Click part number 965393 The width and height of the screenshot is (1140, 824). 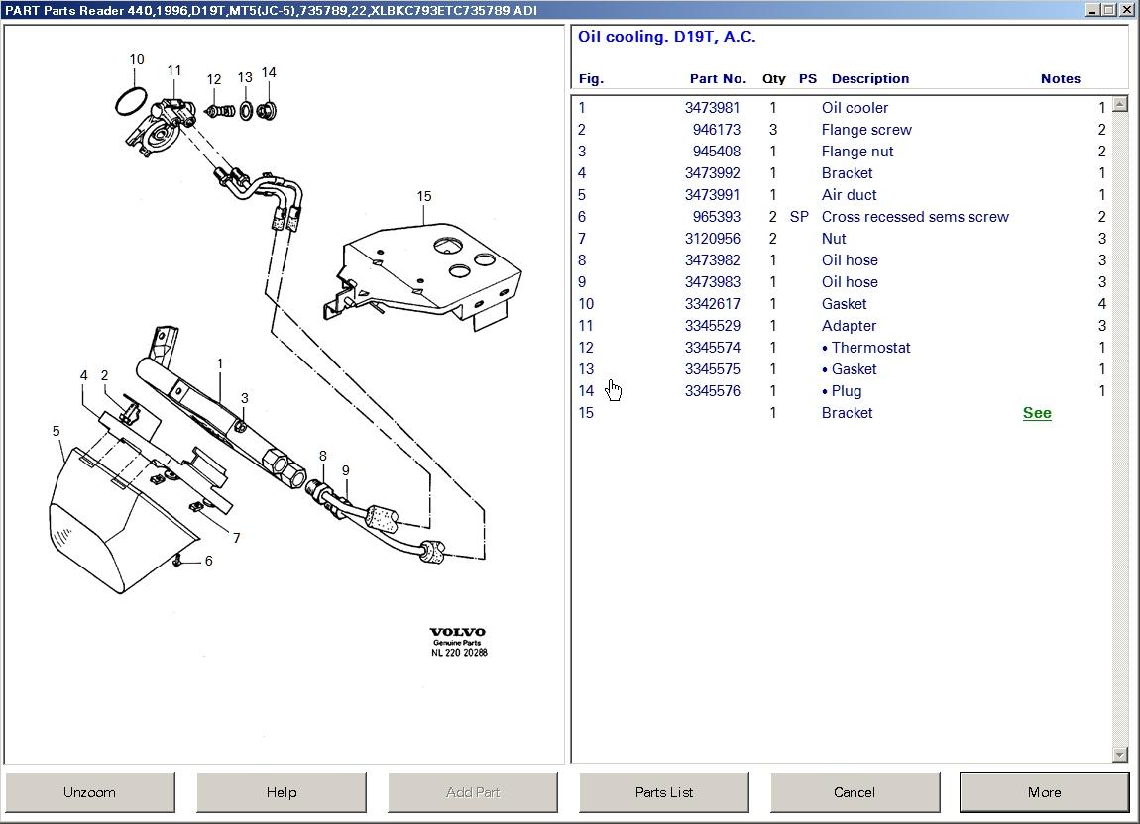coord(716,217)
